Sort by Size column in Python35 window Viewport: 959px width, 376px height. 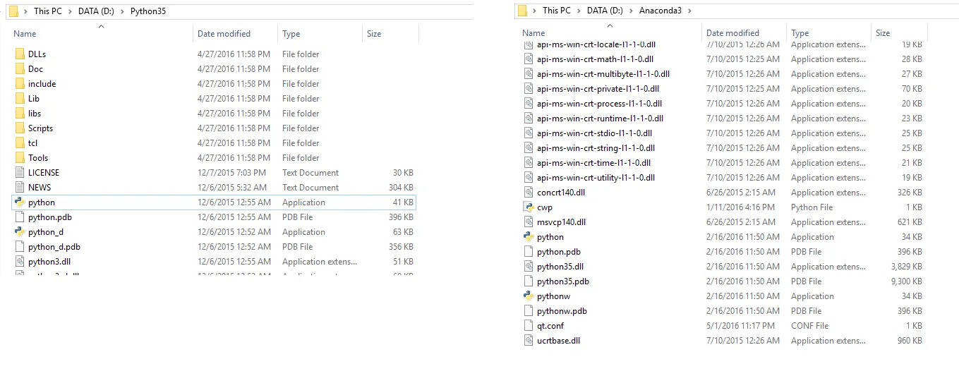point(374,34)
